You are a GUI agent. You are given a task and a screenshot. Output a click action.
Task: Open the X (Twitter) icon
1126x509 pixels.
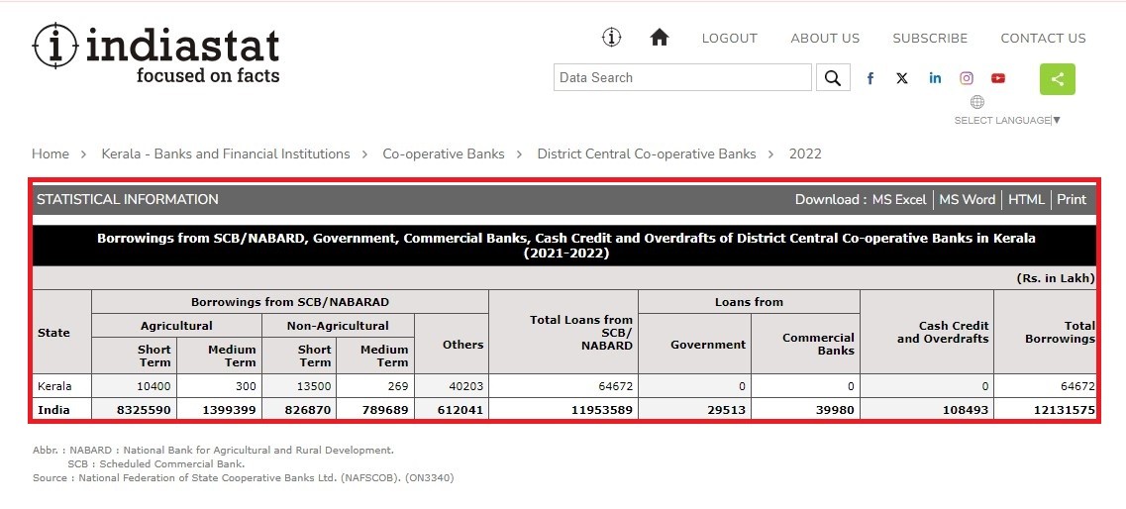click(902, 78)
